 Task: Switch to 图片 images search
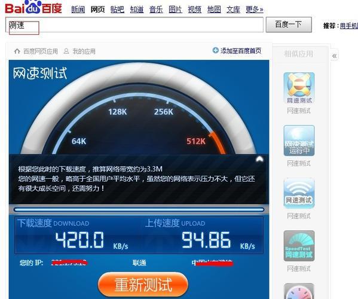tap(175, 10)
